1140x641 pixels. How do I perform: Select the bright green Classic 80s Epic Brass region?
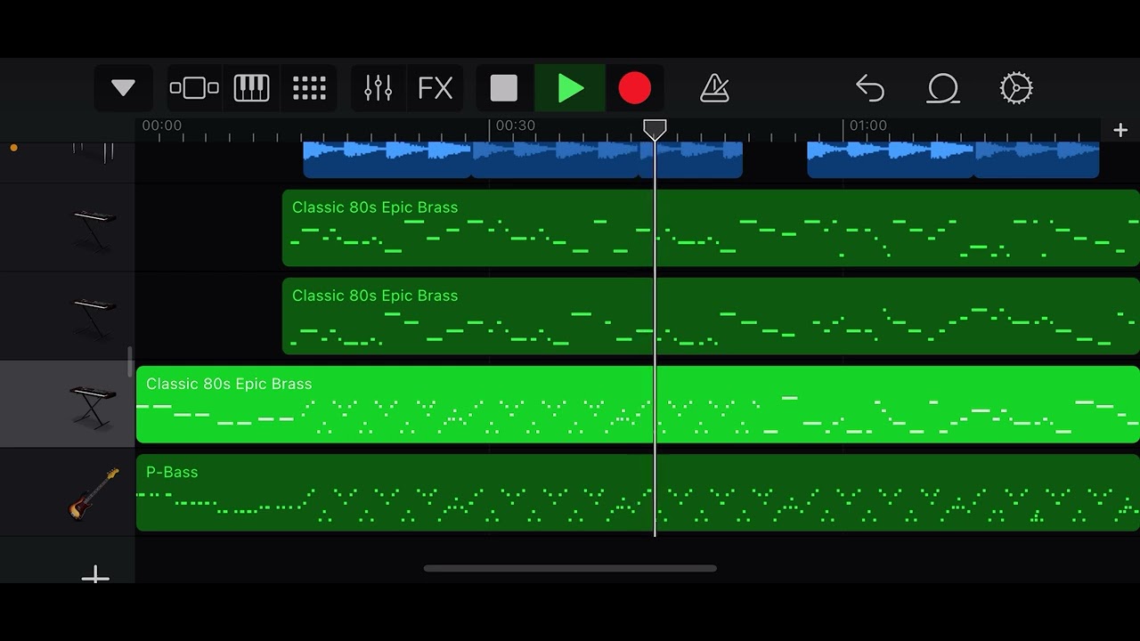coord(638,405)
